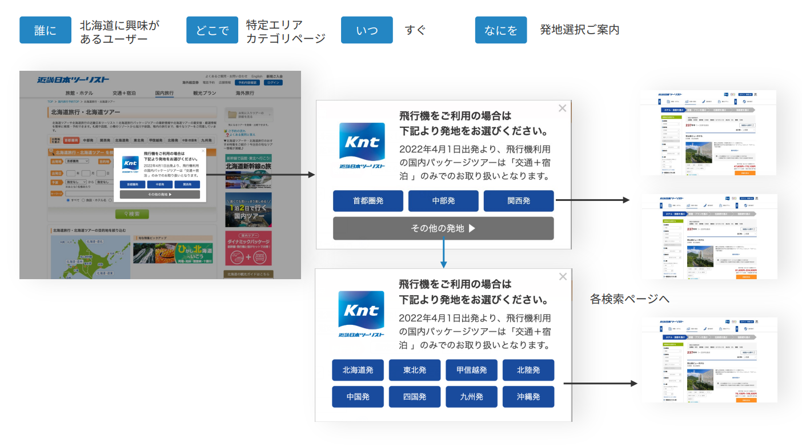Select the 北陸発 departure tab on the webpage
Screen dimensions: 802x447
click(173, 140)
